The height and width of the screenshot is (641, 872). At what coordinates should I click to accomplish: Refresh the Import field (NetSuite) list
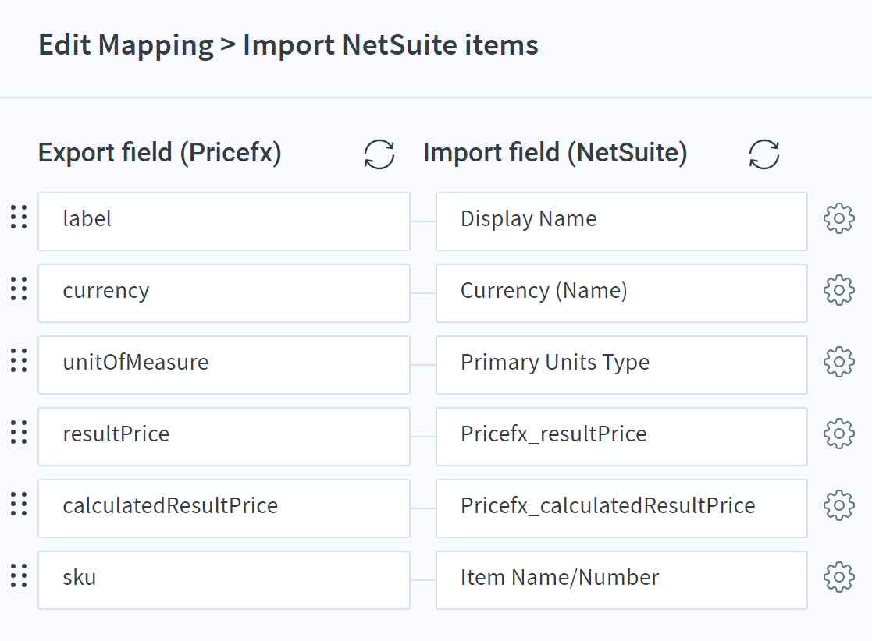click(x=764, y=154)
